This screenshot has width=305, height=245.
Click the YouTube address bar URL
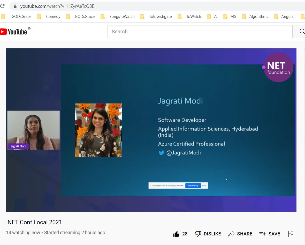click(x=57, y=6)
